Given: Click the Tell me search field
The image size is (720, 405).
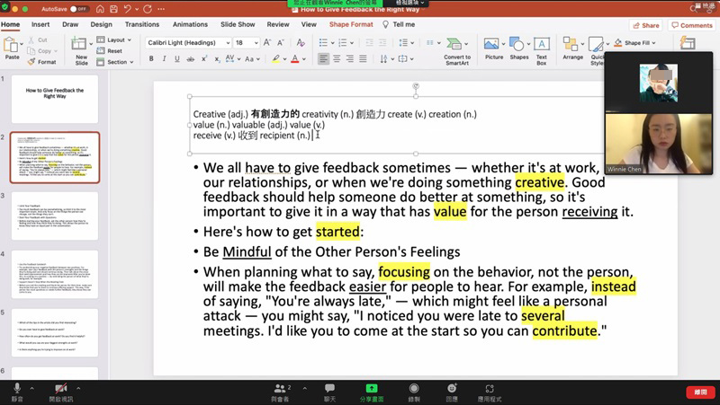Looking at the screenshot, I should tap(399, 24).
